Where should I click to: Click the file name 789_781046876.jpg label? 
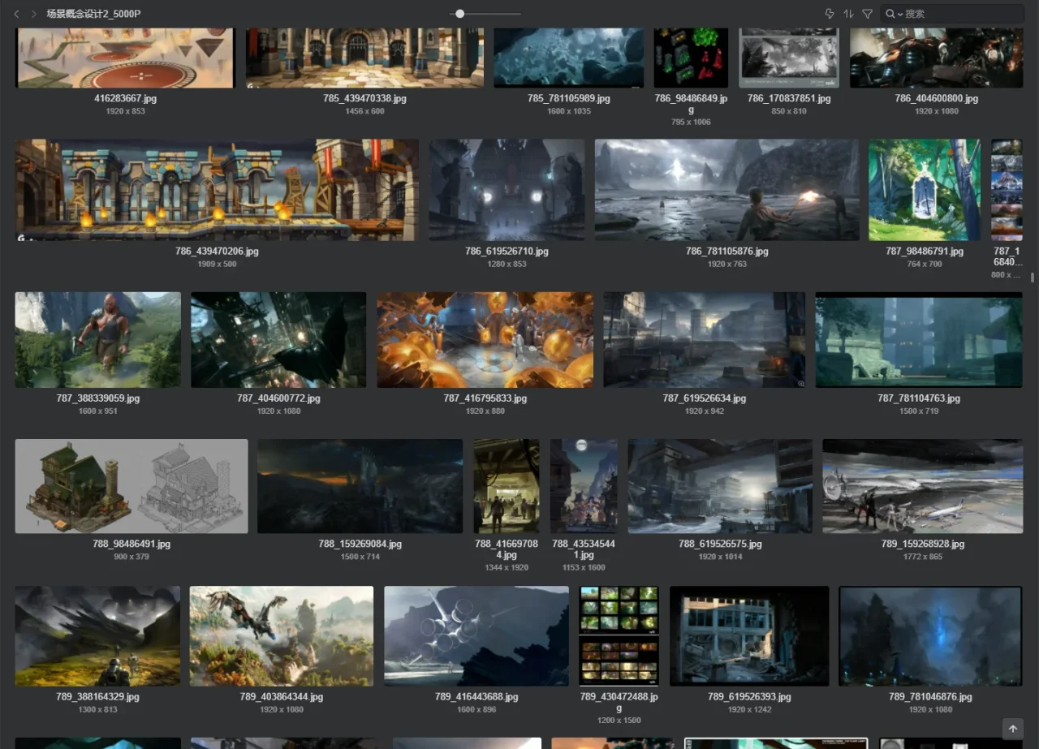[929, 697]
